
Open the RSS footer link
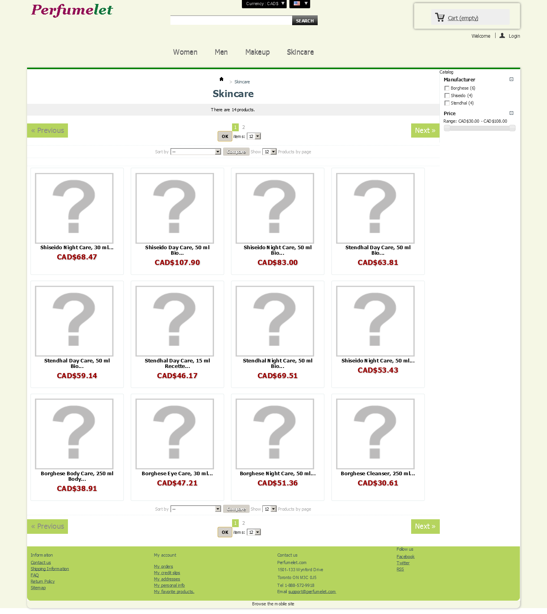pos(400,569)
